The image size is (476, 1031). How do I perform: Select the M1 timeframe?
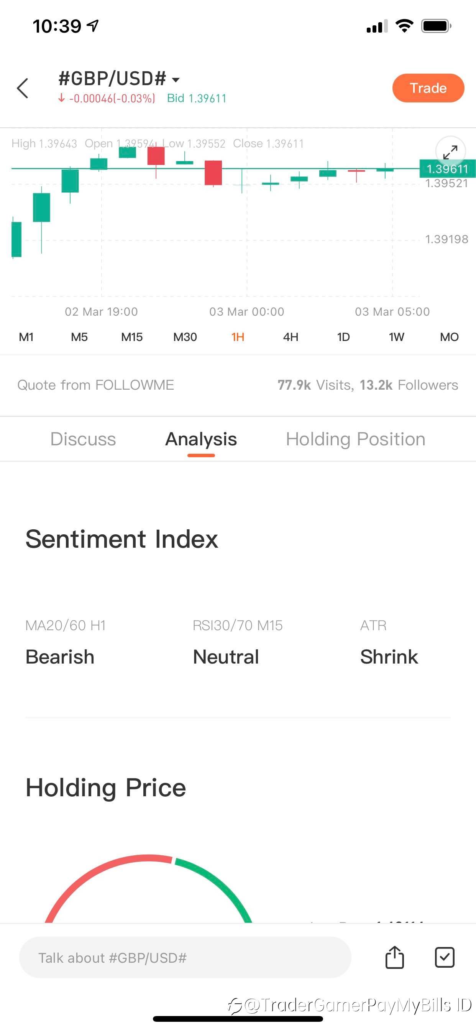pos(26,337)
